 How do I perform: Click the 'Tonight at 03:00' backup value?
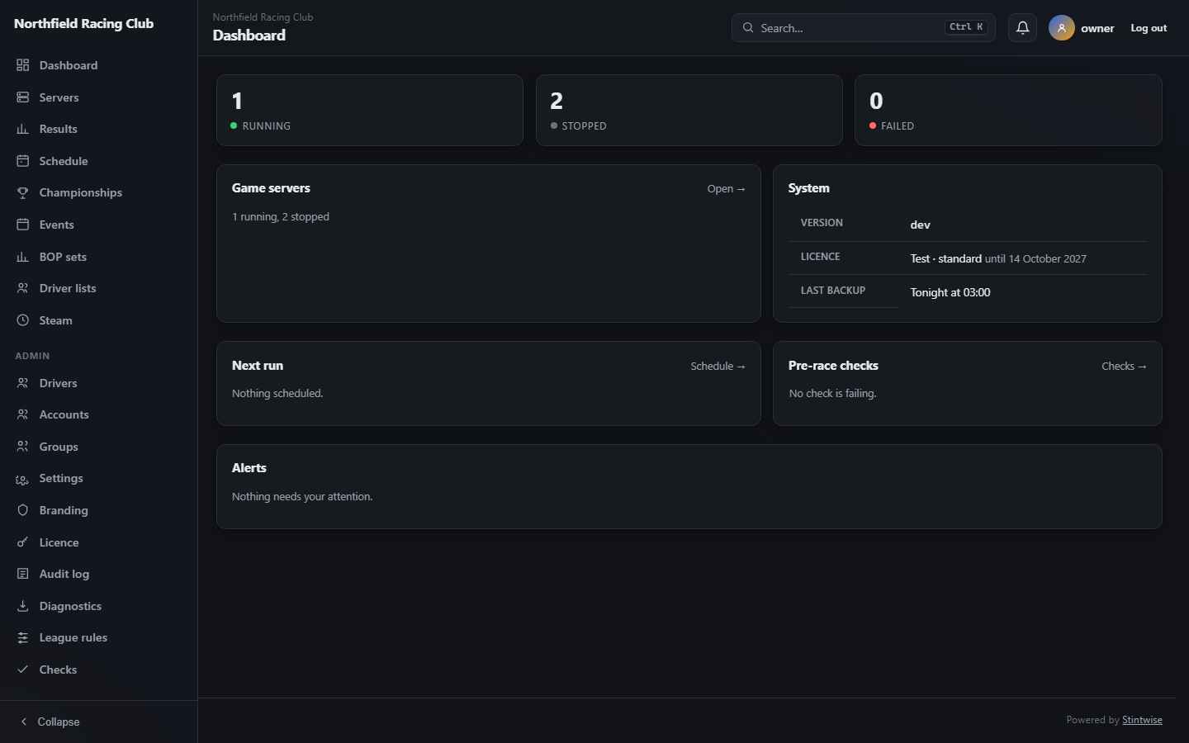coord(950,293)
